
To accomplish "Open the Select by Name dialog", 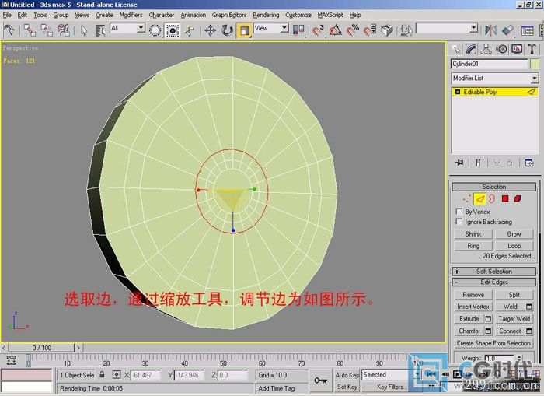I will coord(100,30).
